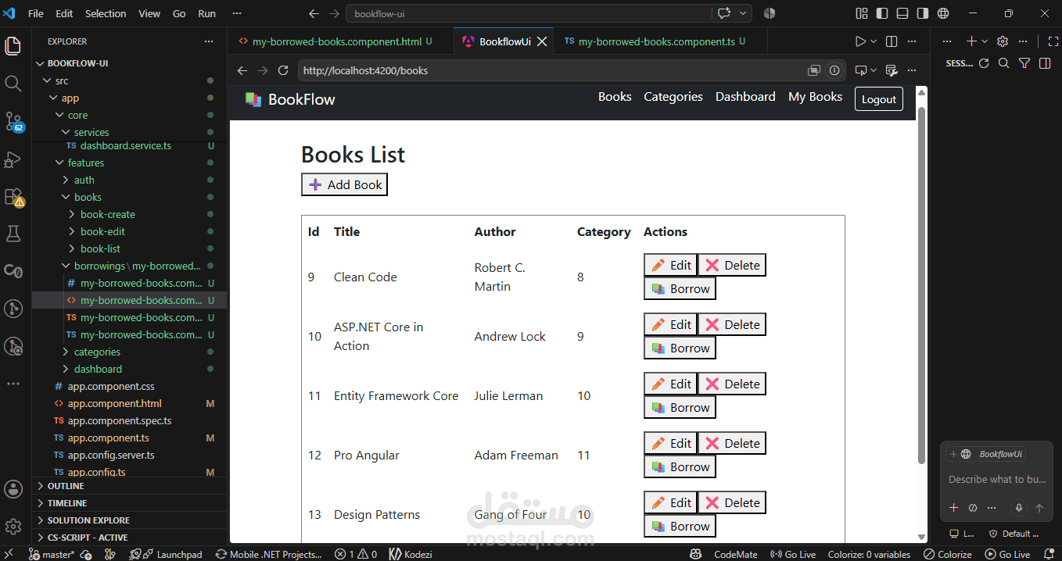The width and height of the screenshot is (1062, 561).
Task: Open the Extensions view with warning badge
Action: tap(13, 196)
